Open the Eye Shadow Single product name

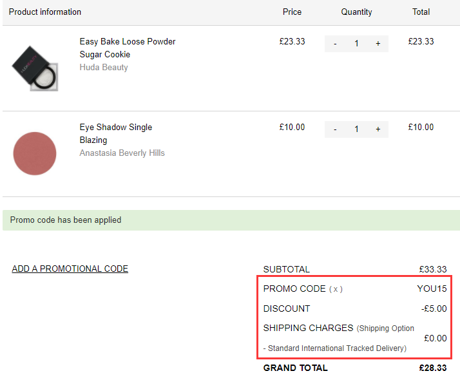pos(115,128)
